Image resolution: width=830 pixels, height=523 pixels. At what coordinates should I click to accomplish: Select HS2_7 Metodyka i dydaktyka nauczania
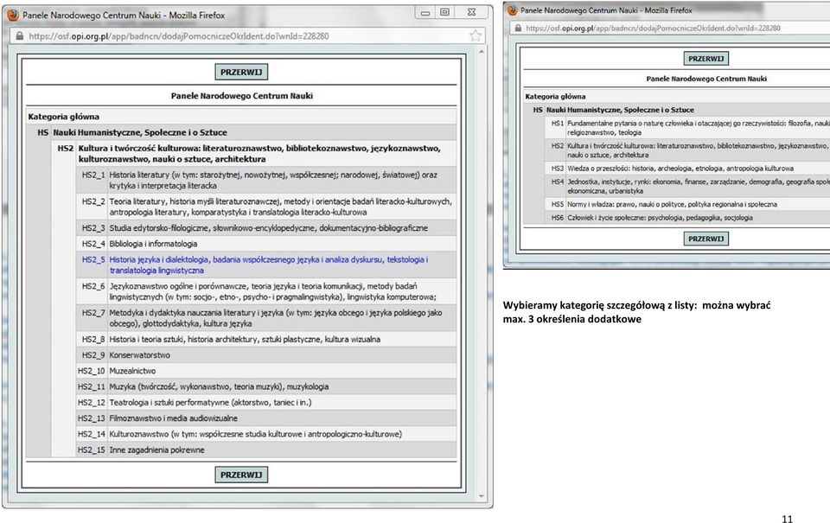266,317
